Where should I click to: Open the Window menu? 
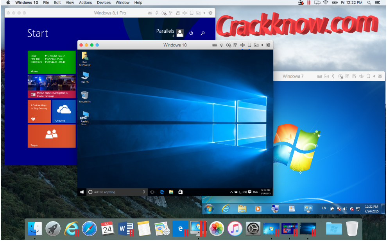tap(122, 2)
